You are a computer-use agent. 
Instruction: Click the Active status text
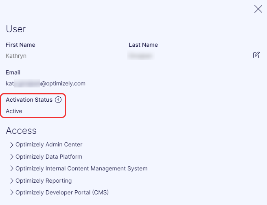coord(14,111)
